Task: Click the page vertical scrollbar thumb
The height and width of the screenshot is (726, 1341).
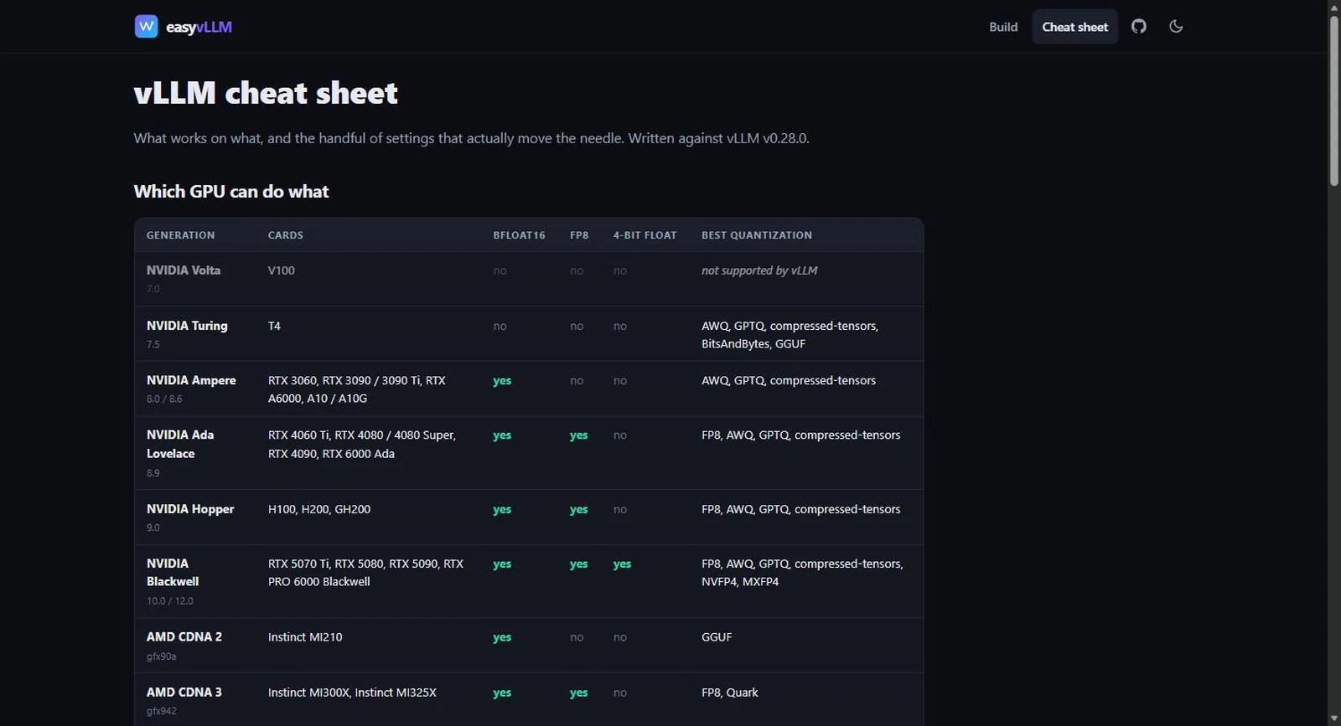Action: click(x=1333, y=100)
